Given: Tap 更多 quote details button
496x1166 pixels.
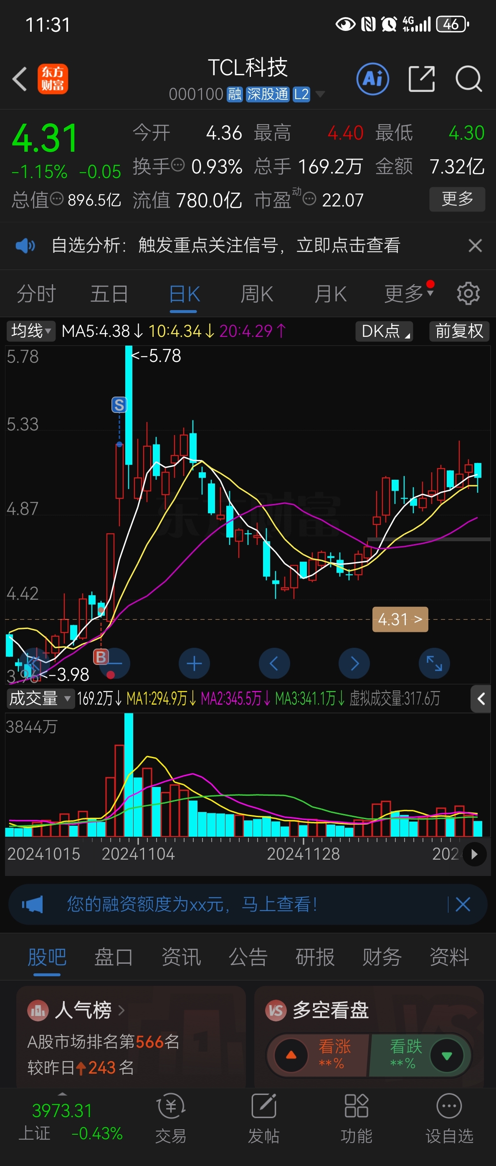Looking at the screenshot, I should pyautogui.click(x=457, y=199).
